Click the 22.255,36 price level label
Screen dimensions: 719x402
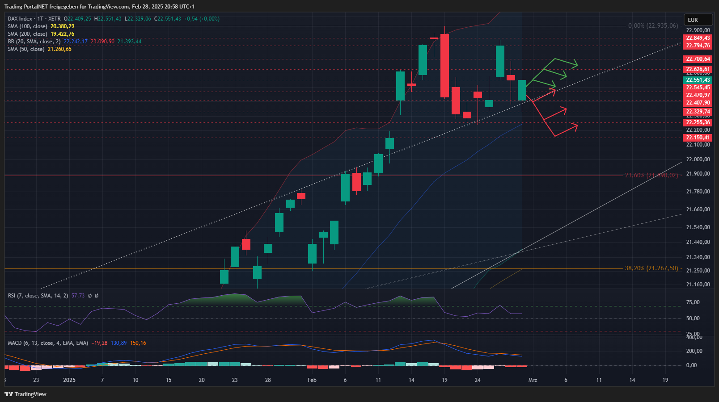[x=698, y=122]
